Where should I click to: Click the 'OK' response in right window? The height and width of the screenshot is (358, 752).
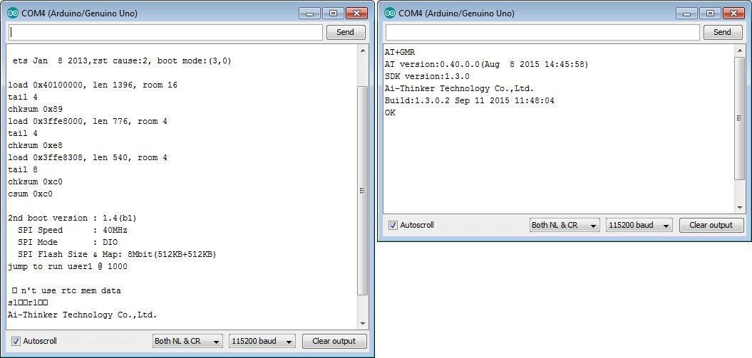390,113
